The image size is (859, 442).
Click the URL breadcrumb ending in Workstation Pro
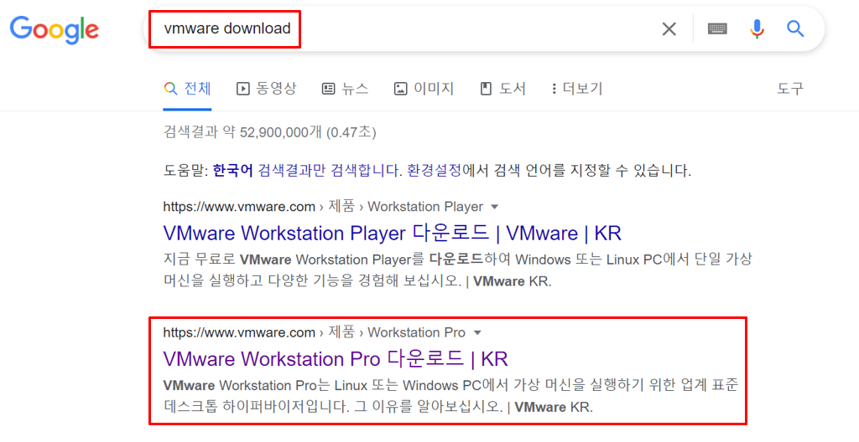315,332
